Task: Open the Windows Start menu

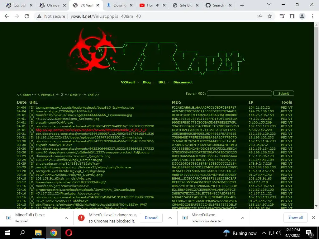Action: (x=7, y=233)
